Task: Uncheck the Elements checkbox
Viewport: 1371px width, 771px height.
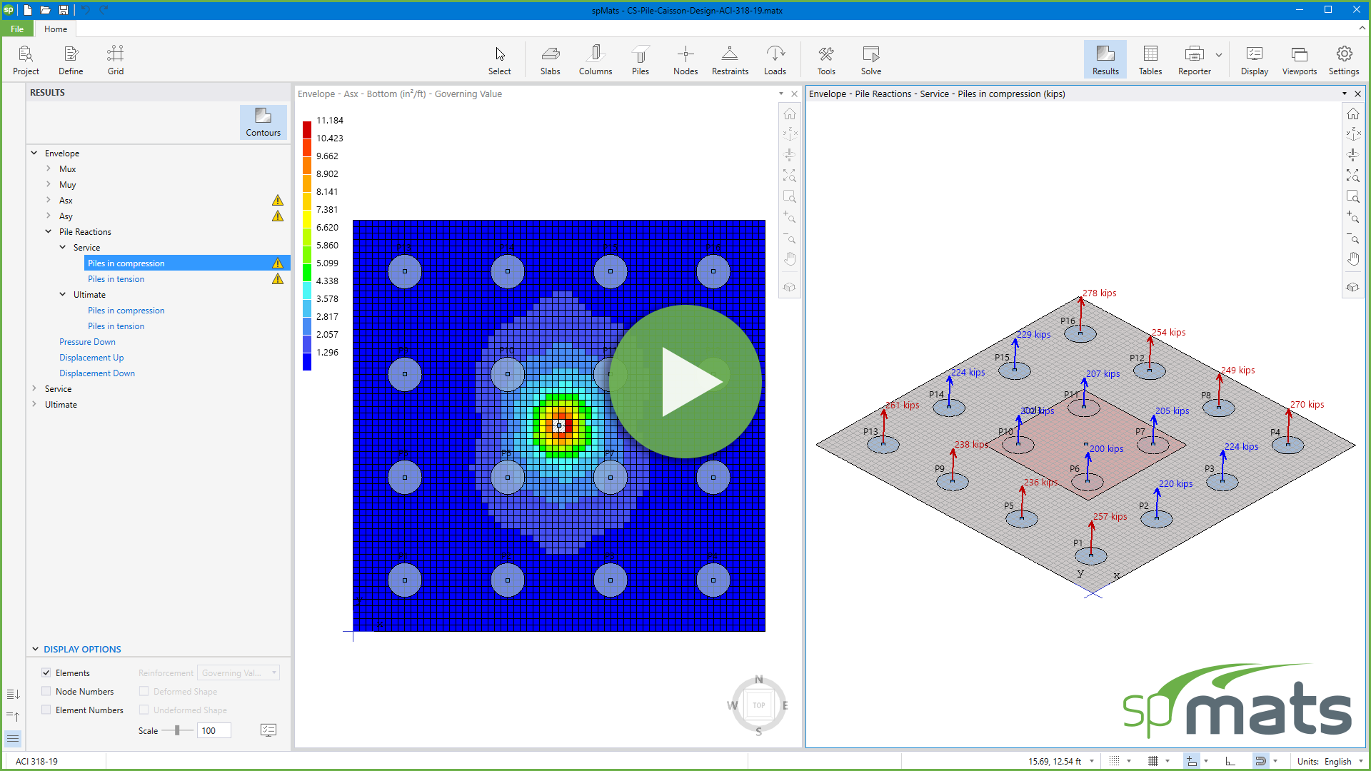Action: point(46,672)
